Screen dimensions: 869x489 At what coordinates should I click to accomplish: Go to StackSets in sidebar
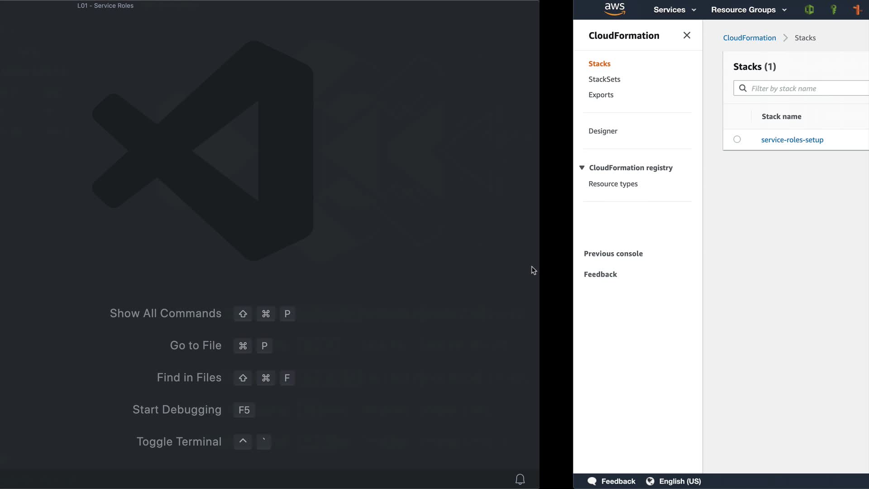[x=604, y=79]
